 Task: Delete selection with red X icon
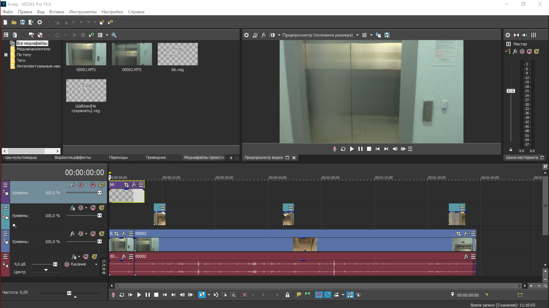tap(244, 295)
